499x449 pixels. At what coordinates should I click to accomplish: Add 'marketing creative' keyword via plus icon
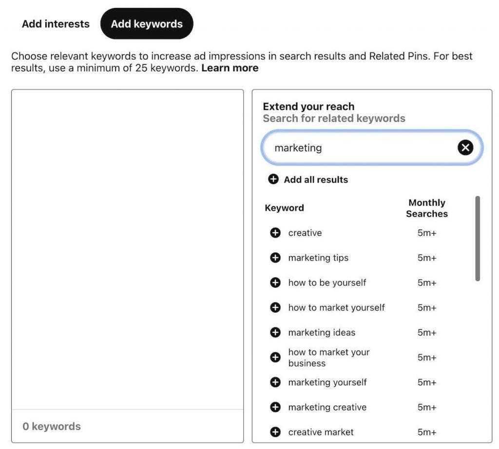coord(275,407)
